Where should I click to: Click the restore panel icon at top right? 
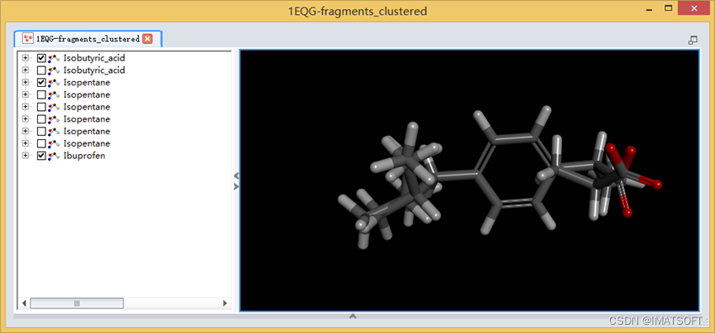(x=693, y=40)
